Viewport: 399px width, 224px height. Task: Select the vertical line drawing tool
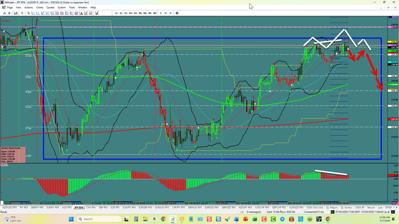coord(38,13)
